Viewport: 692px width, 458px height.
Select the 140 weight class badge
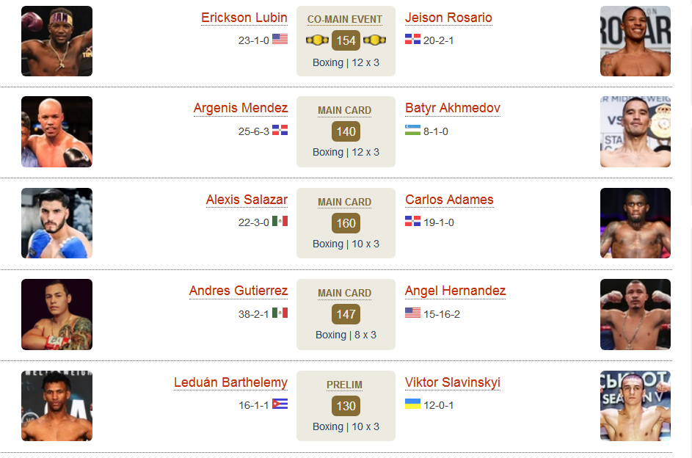point(346,131)
